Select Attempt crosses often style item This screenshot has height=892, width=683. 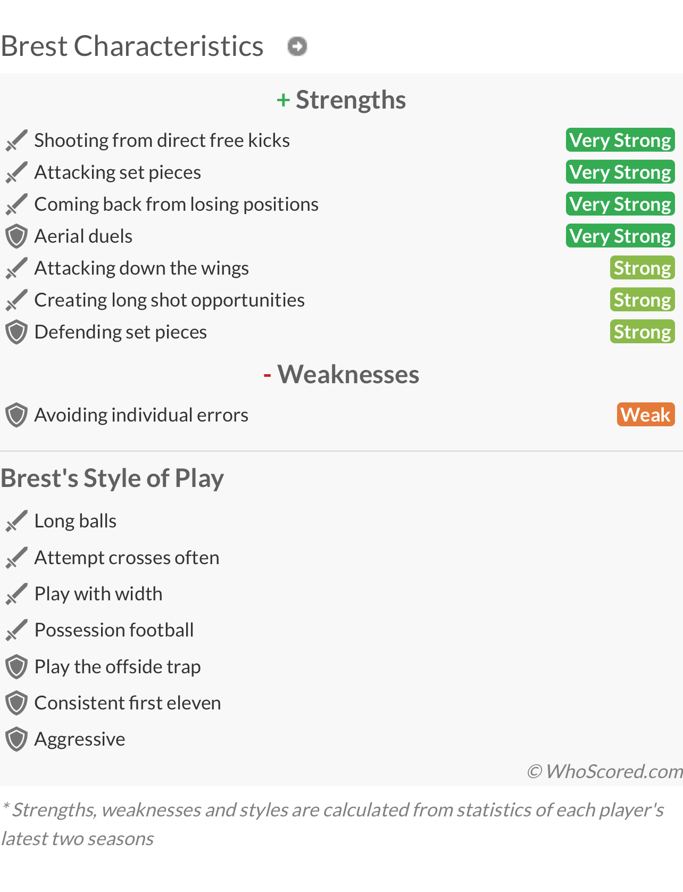click(127, 558)
